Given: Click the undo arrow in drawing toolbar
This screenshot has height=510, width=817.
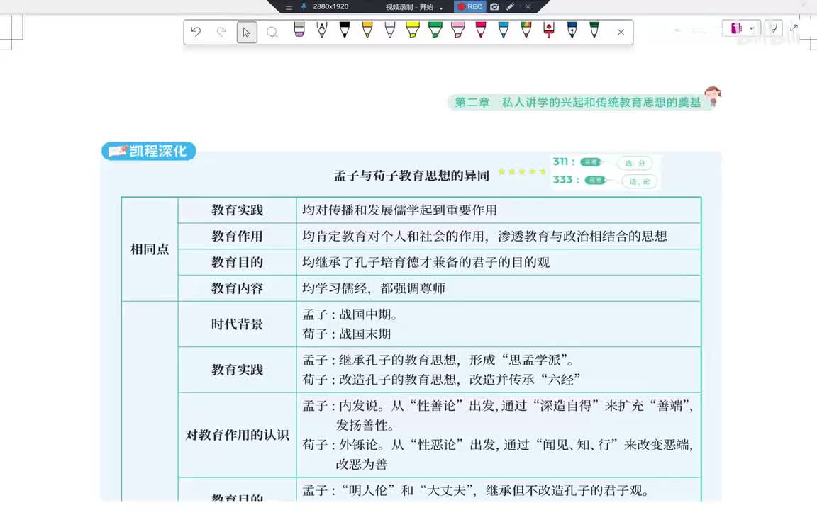Looking at the screenshot, I should pos(196,32).
